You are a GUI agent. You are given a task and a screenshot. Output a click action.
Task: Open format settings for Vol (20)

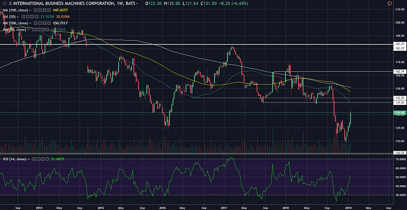28,16
